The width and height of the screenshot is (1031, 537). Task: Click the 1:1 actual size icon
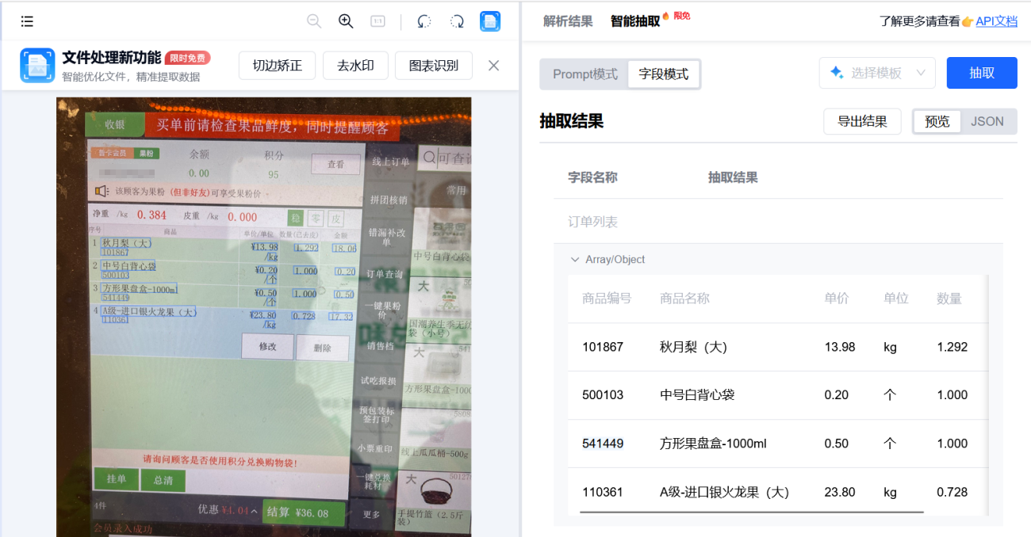point(378,21)
